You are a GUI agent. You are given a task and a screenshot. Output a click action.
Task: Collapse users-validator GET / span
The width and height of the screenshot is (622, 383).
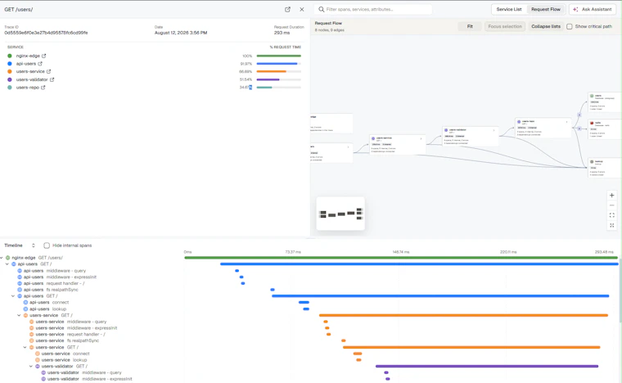pos(31,367)
